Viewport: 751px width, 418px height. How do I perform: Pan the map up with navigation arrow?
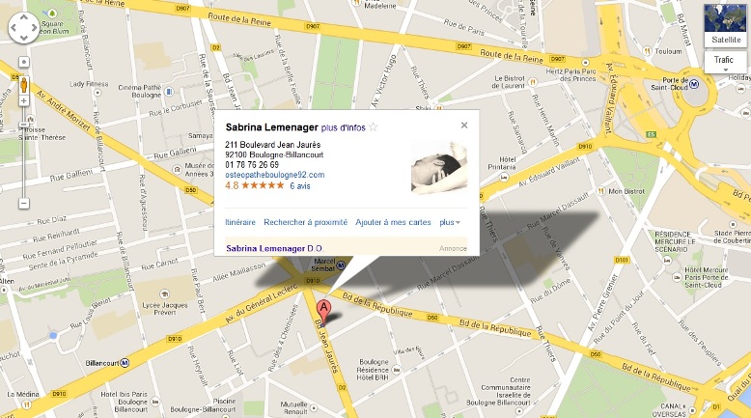[24, 17]
